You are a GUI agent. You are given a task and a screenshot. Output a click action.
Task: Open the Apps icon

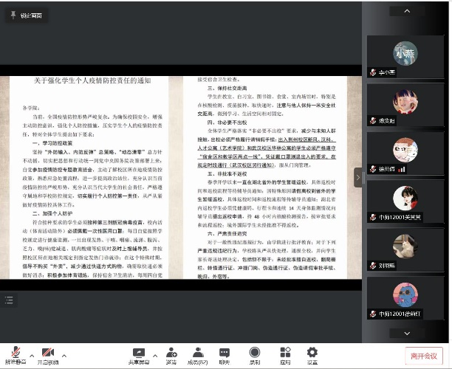285,354
